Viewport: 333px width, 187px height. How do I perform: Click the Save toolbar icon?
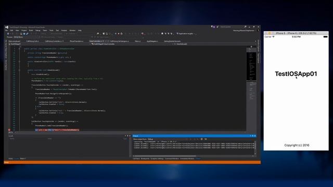(x=24, y=34)
